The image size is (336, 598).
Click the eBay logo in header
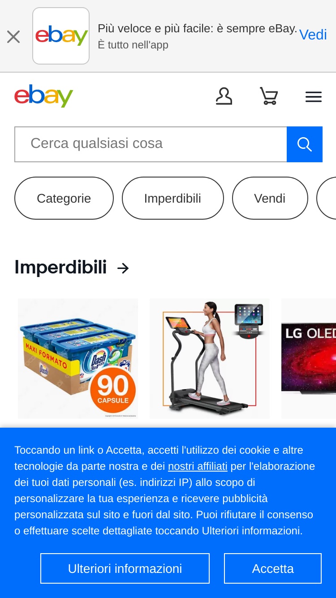click(43, 96)
